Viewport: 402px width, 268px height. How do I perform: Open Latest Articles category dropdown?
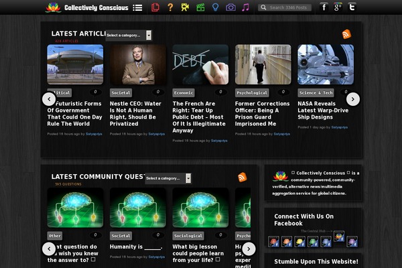pos(129,36)
